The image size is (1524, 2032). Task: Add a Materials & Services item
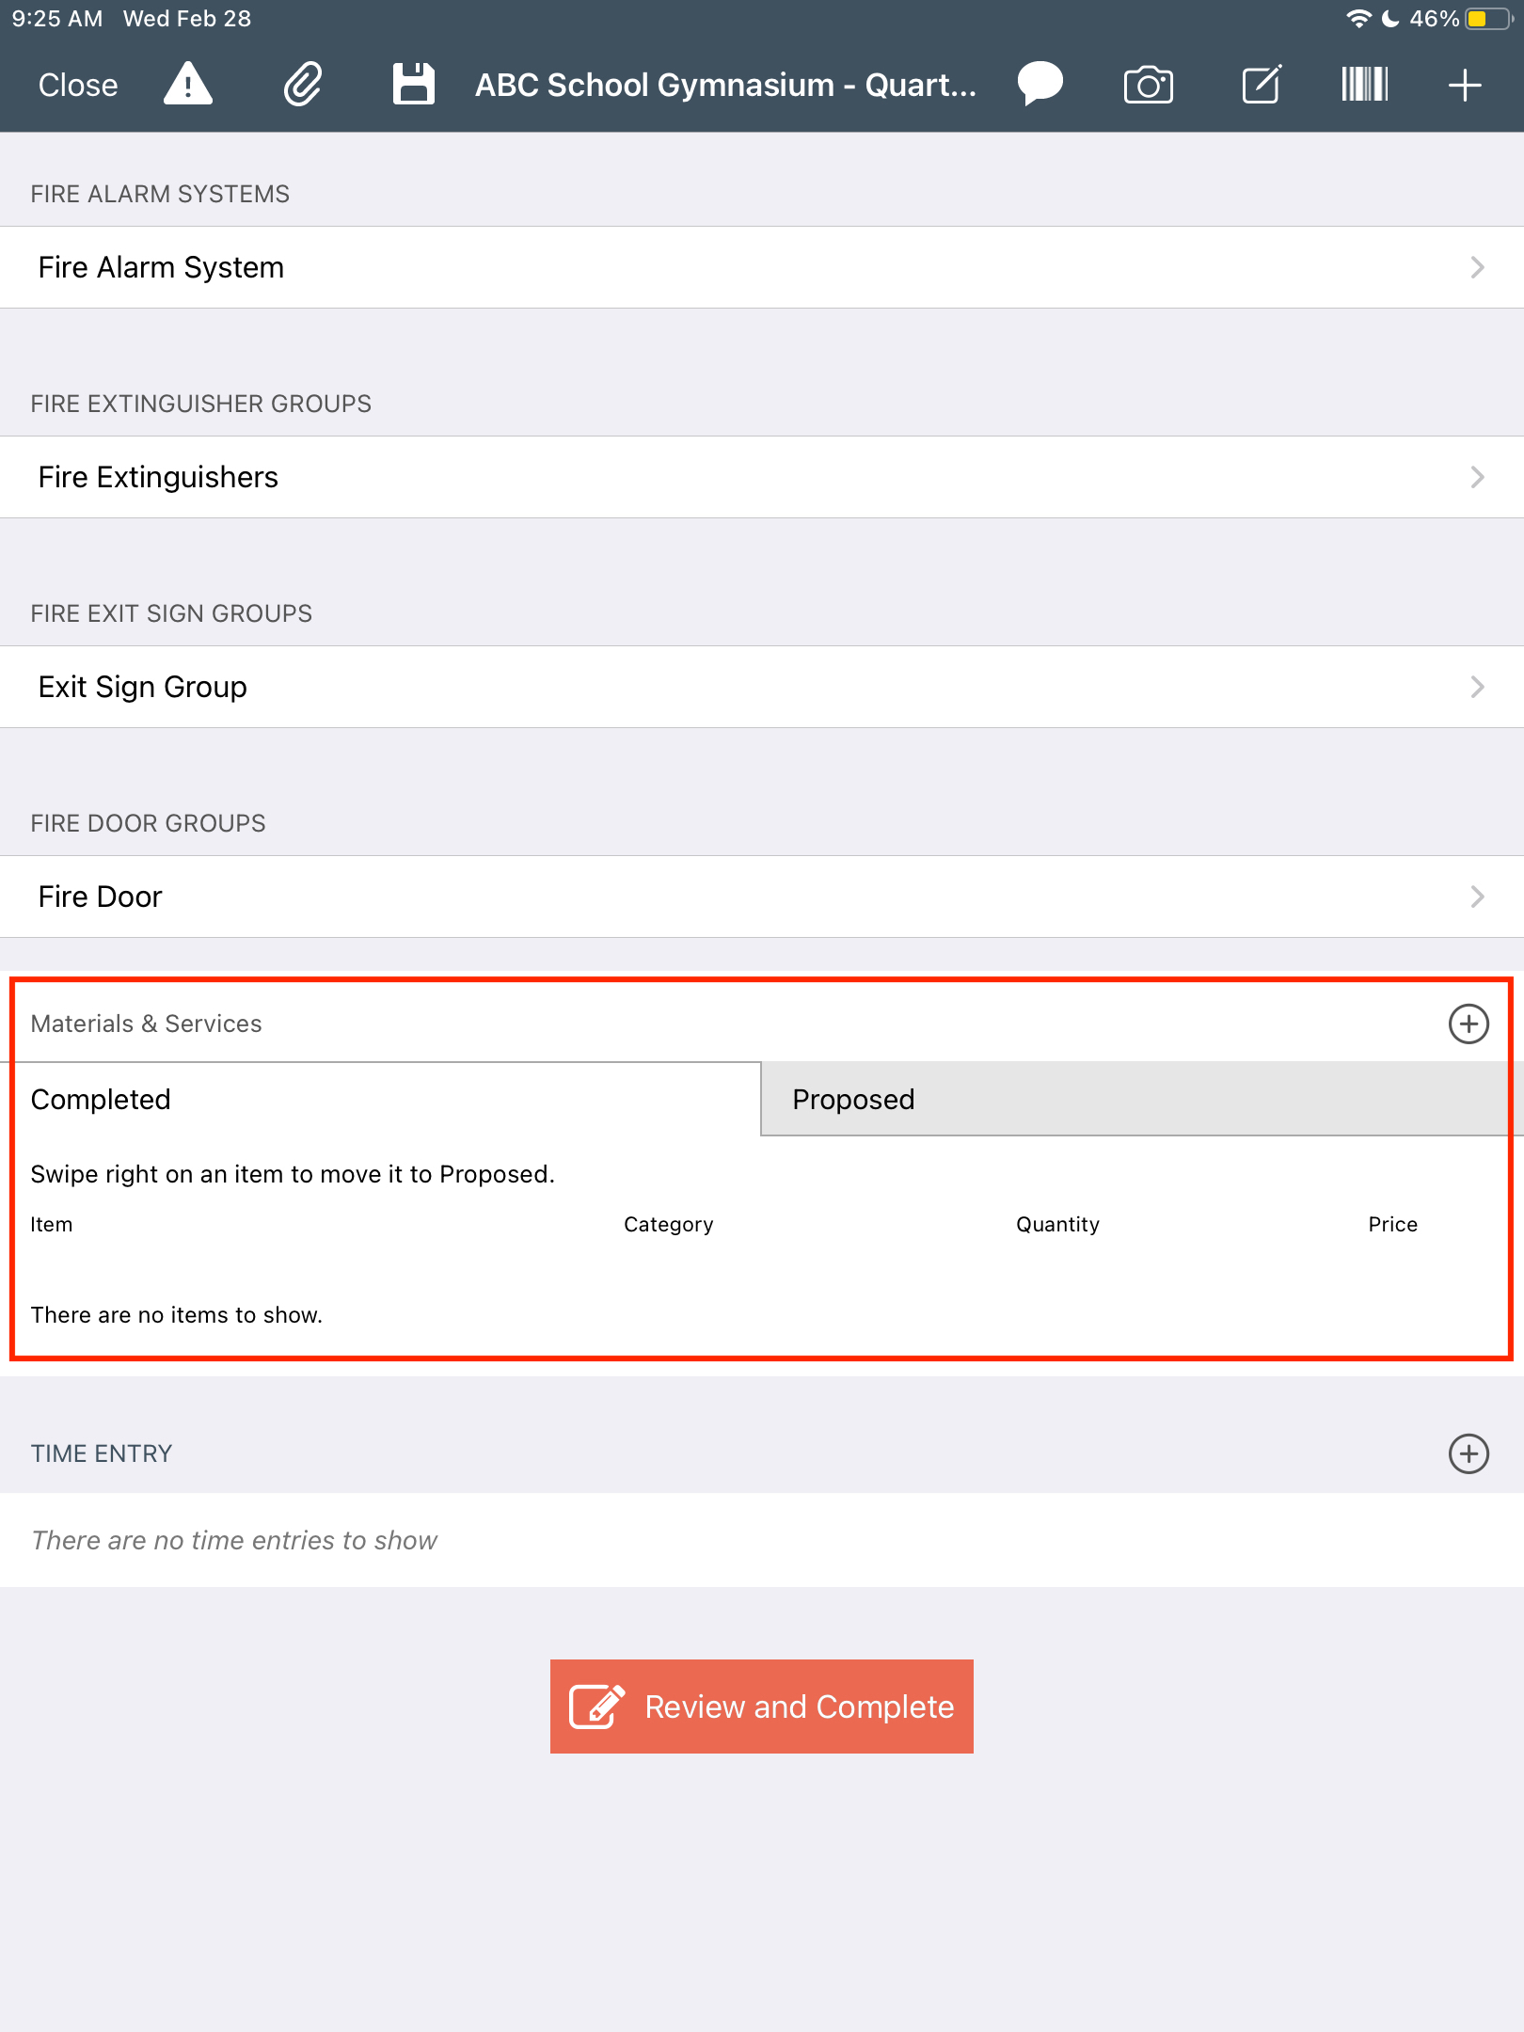[1468, 1024]
